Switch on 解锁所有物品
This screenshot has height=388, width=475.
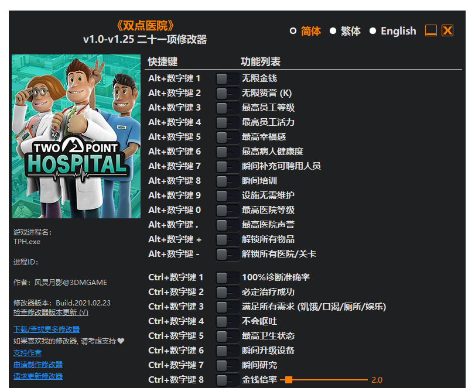coord(227,239)
